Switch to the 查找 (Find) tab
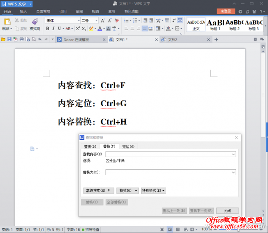The width and height of the screenshot is (268, 233). [90, 147]
